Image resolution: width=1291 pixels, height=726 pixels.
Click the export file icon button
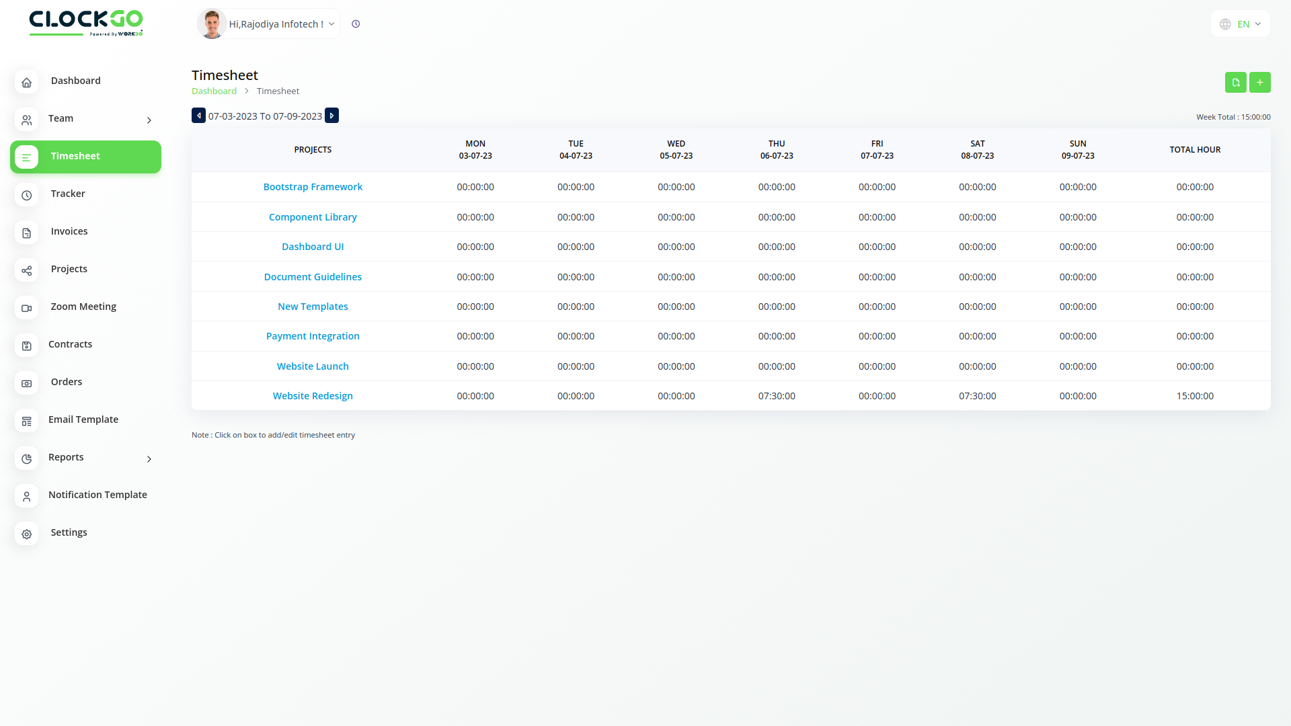pos(1235,82)
